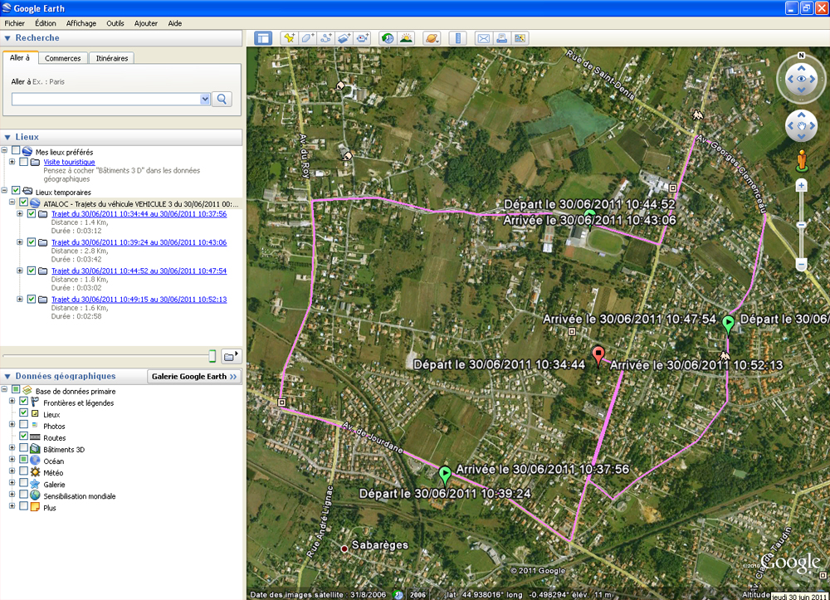Enable the Météo layer checkbox
The width and height of the screenshot is (830, 600).
pyautogui.click(x=24, y=471)
